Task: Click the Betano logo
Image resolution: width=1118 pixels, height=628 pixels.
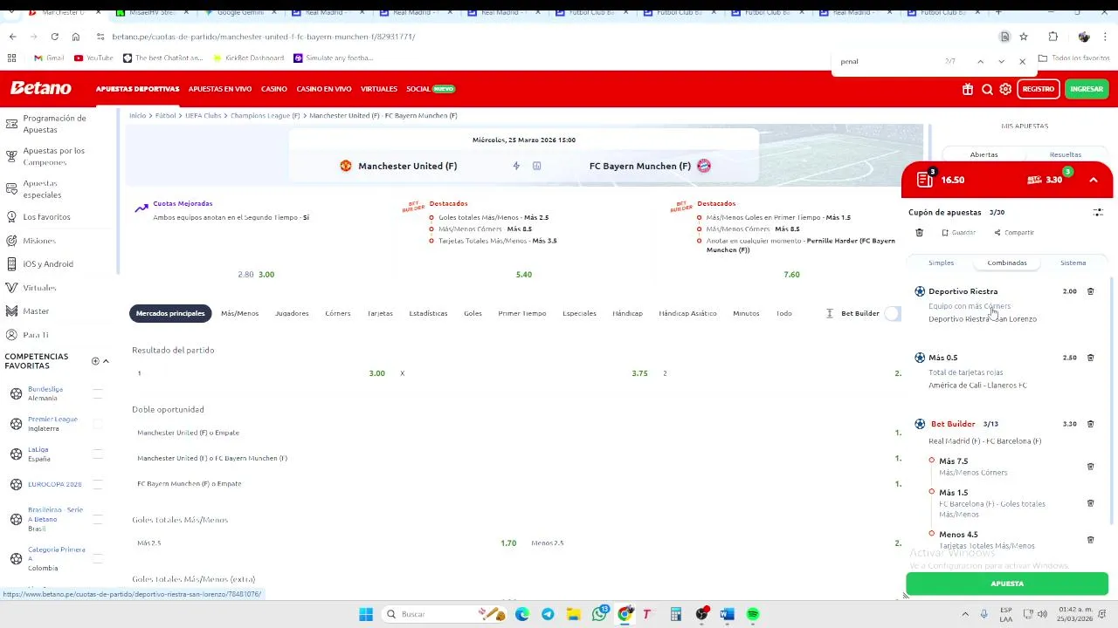Action: point(41,88)
